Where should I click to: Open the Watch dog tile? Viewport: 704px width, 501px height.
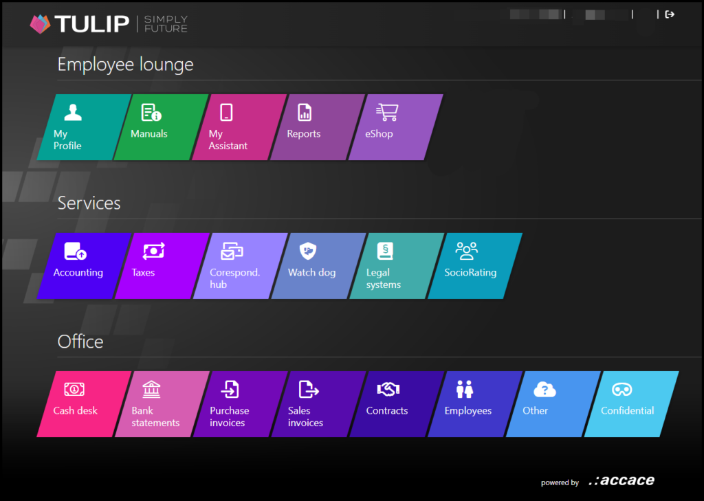click(x=318, y=266)
